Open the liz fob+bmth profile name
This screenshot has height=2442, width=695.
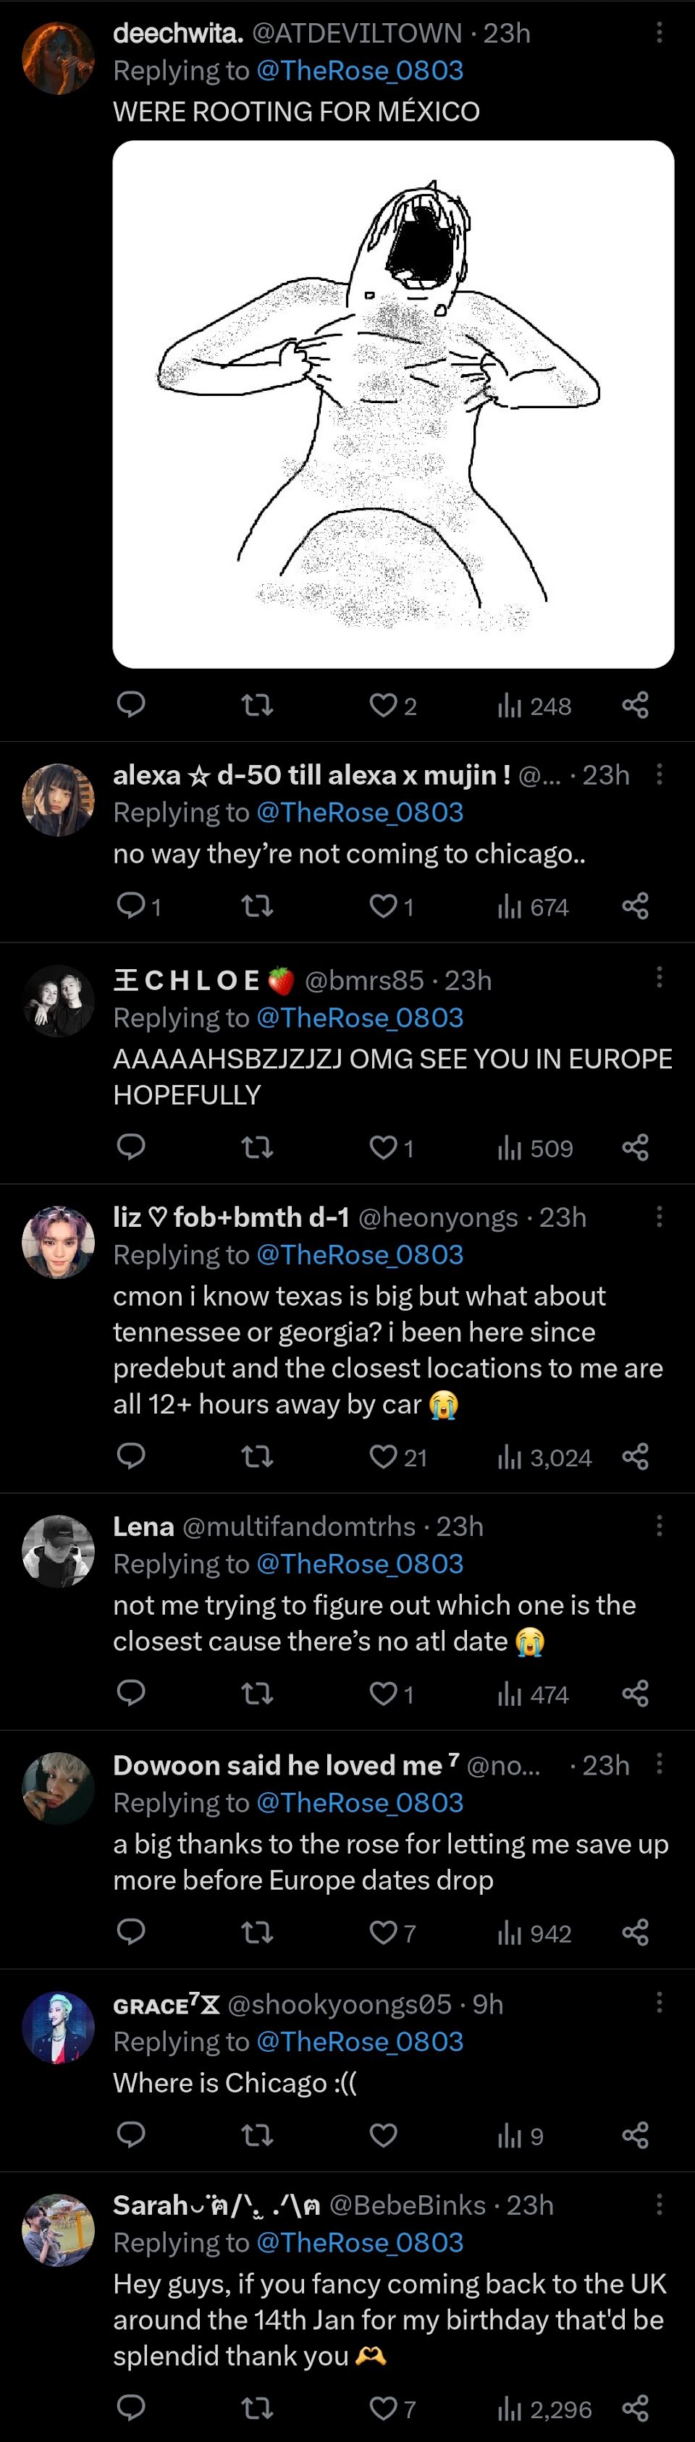232,1216
